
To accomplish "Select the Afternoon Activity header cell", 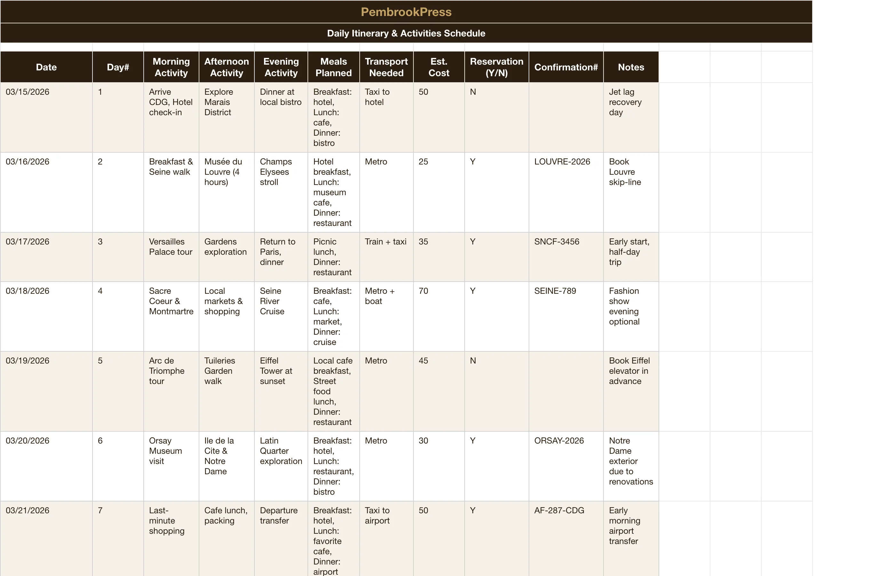I will pyautogui.click(x=227, y=67).
